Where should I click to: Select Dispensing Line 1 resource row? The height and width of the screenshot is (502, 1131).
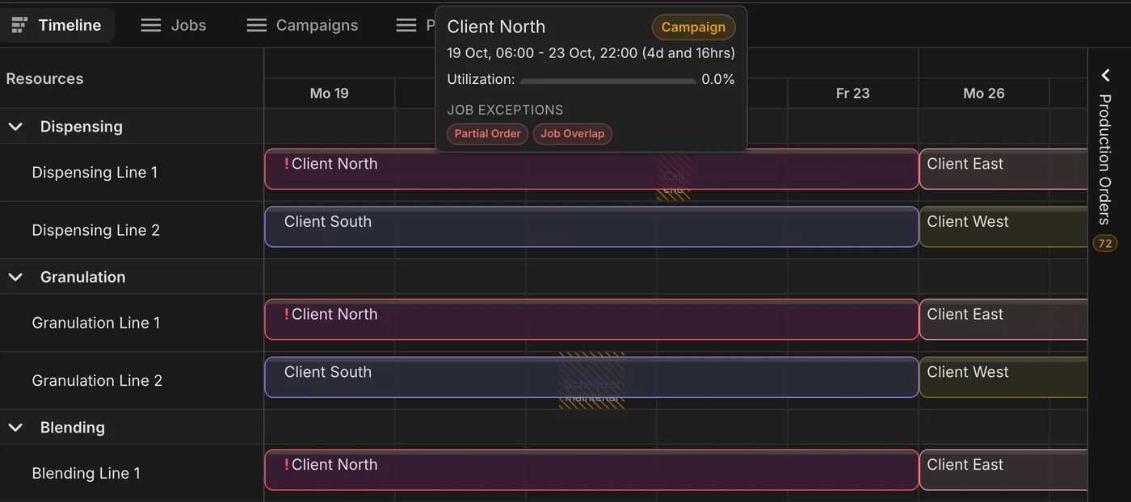132,173
